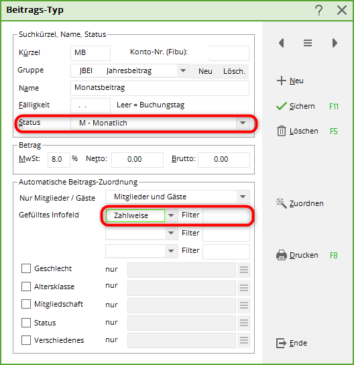Click the Neu button next to Gruppe

pos(205,71)
